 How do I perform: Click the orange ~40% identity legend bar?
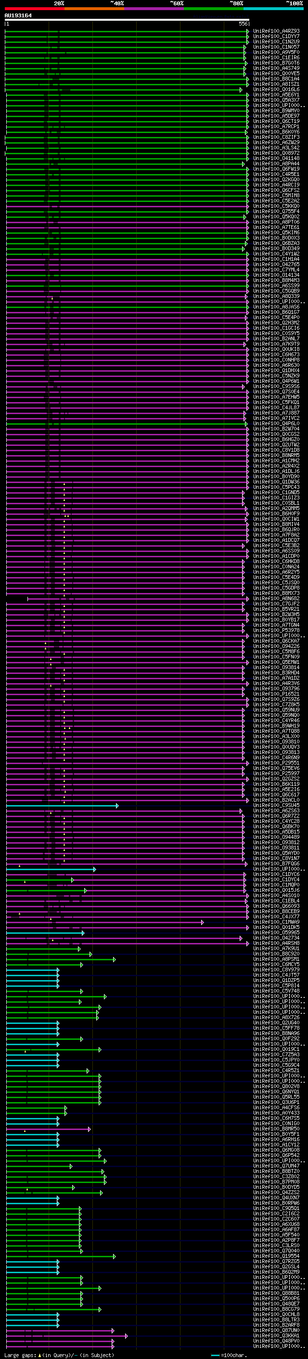click(94, 9)
